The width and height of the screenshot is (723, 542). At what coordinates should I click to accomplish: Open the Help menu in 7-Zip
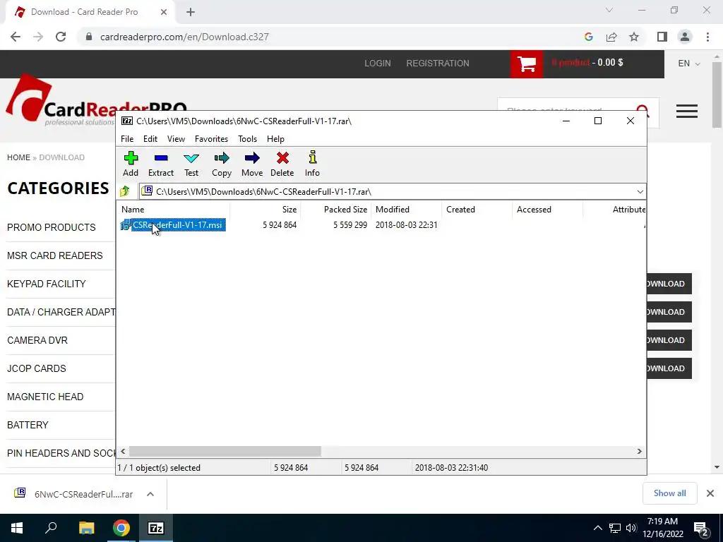pos(275,139)
